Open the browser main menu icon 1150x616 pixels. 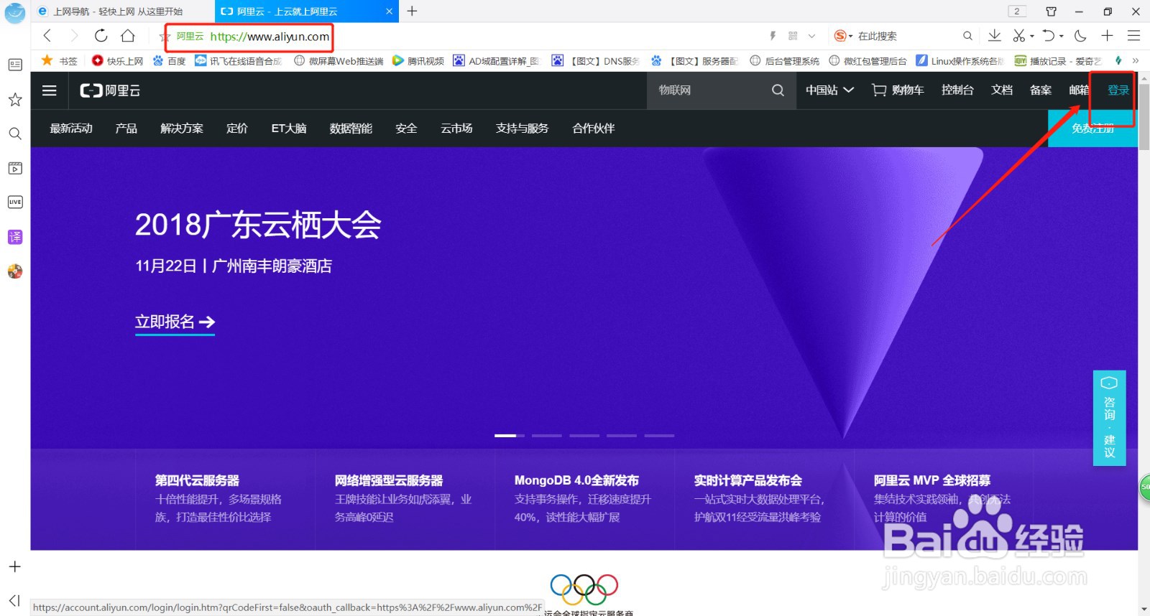(x=1134, y=36)
